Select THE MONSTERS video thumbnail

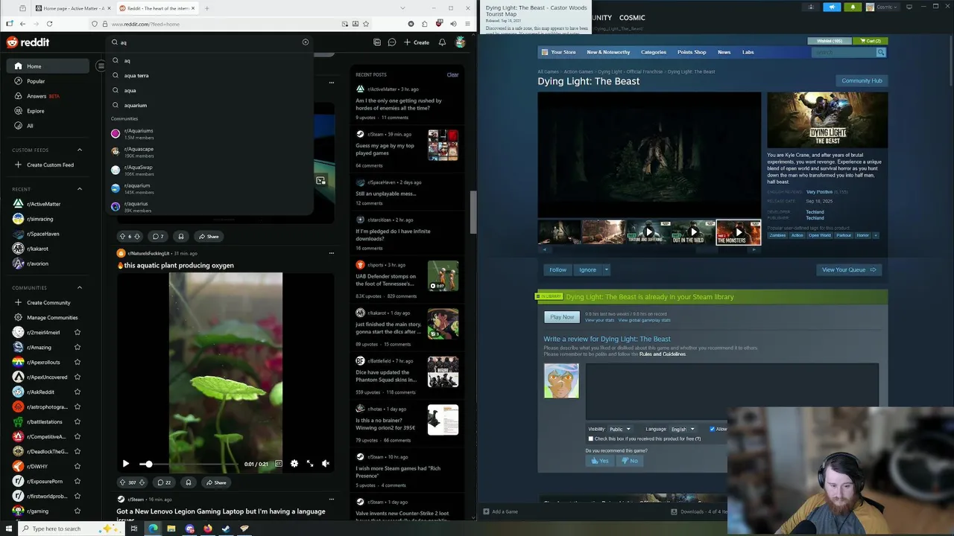point(739,232)
